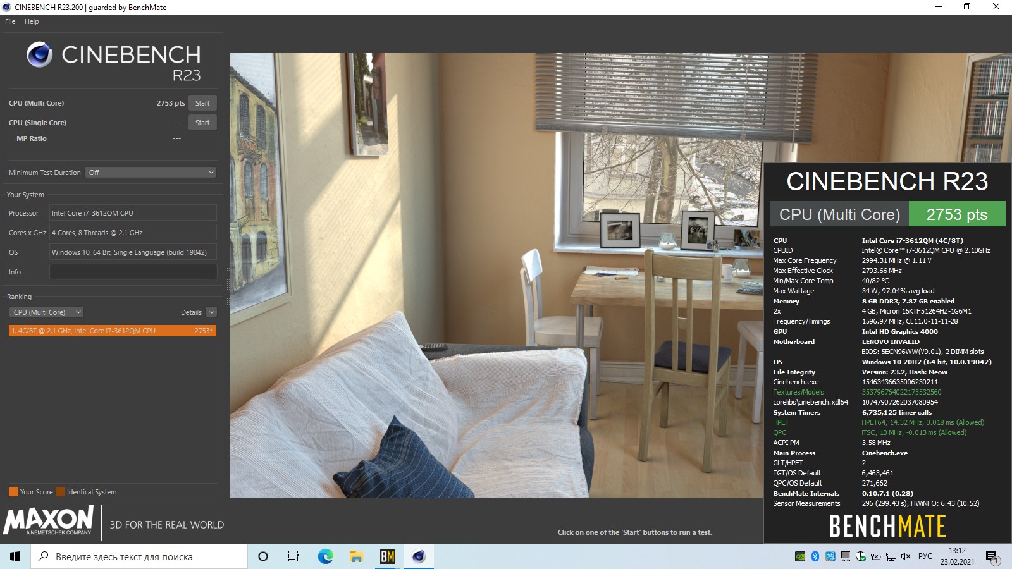Click the Your Score orange legend swatch
Screen dimensions: 1012x569
point(13,492)
